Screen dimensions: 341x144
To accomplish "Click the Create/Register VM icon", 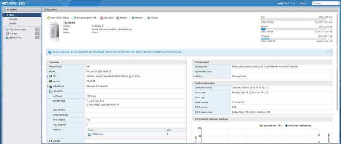I will click(75, 18).
